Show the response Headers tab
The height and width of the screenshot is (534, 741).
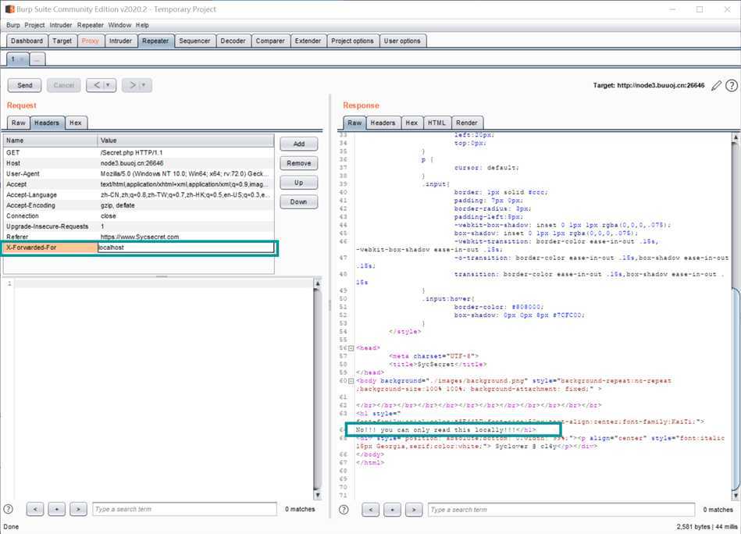click(383, 123)
